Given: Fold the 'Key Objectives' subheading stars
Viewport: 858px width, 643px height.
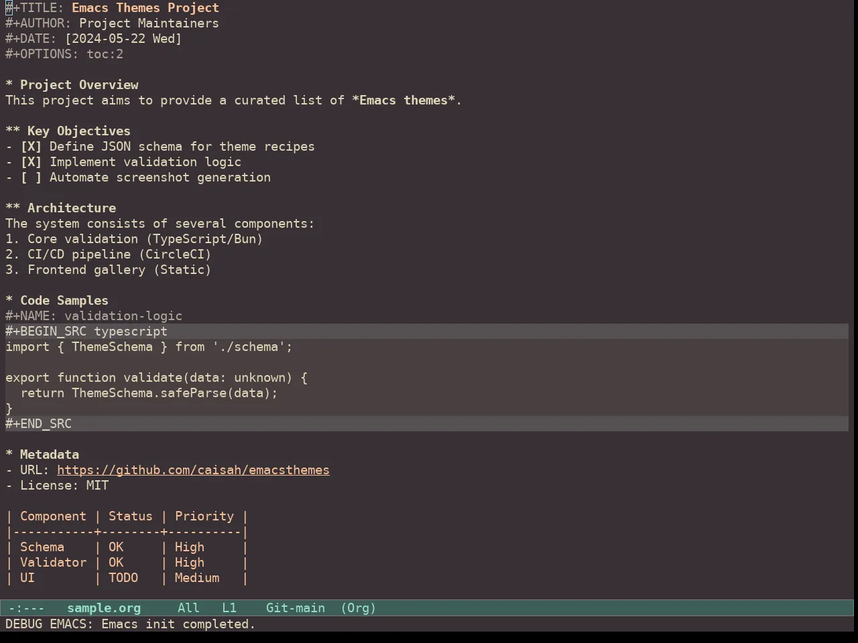Looking at the screenshot, I should click(13, 131).
